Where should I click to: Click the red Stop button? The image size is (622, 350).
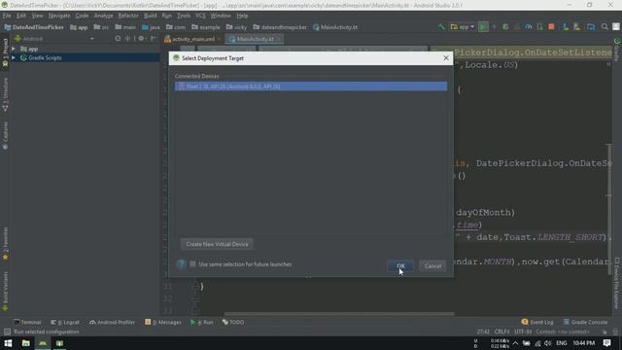tap(551, 27)
